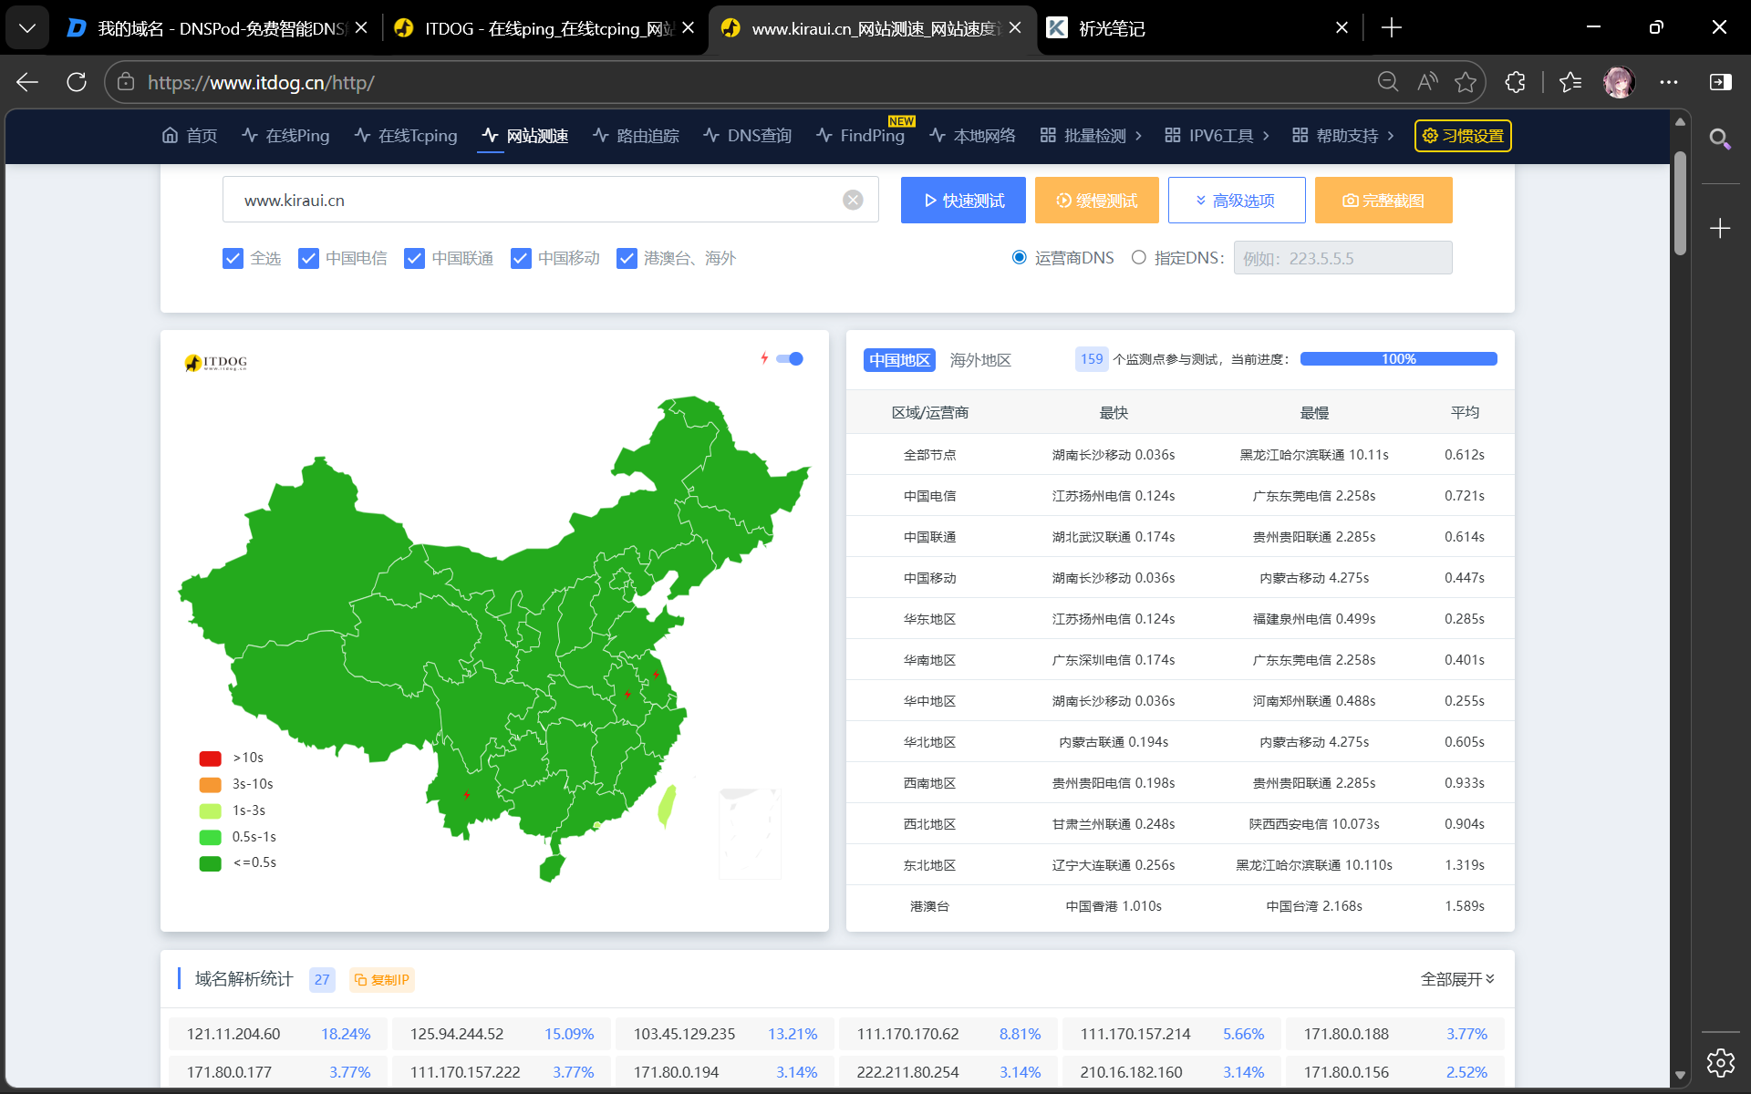Open the 高级选项 dropdown
Image resolution: width=1751 pixels, height=1094 pixels.
(x=1237, y=200)
